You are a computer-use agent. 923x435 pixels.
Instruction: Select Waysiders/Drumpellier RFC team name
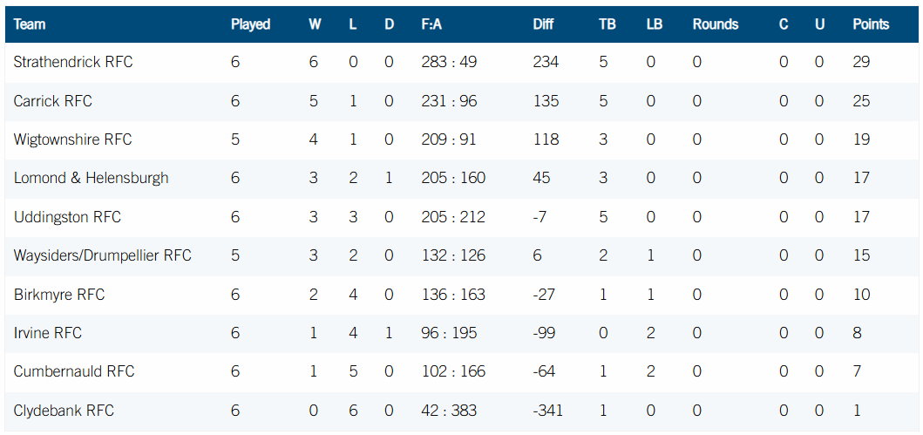pos(102,255)
